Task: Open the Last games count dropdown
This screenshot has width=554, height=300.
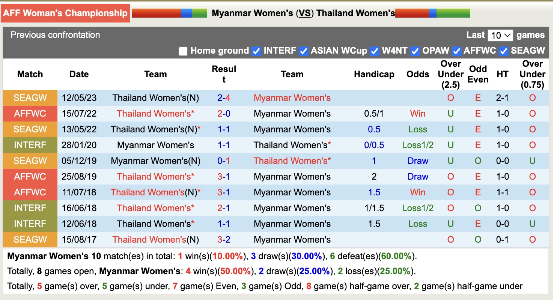Action: (501, 35)
